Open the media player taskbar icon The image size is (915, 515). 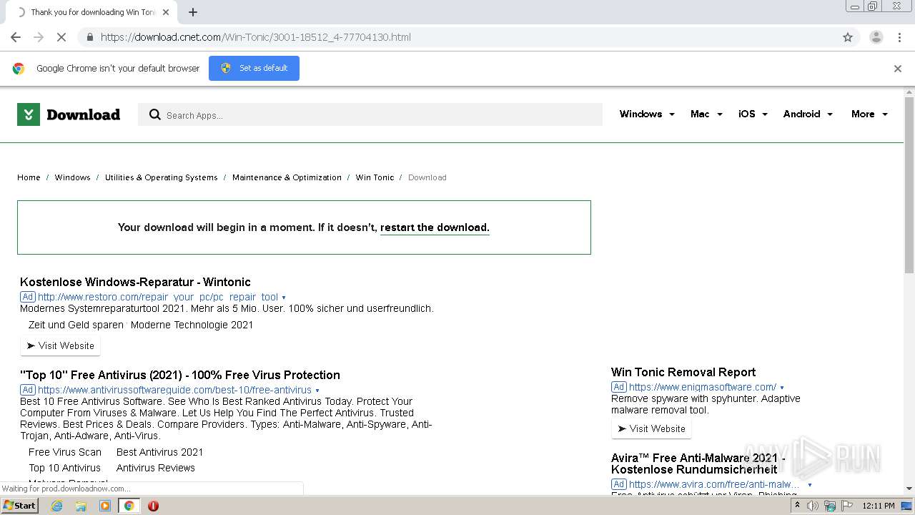click(x=105, y=506)
